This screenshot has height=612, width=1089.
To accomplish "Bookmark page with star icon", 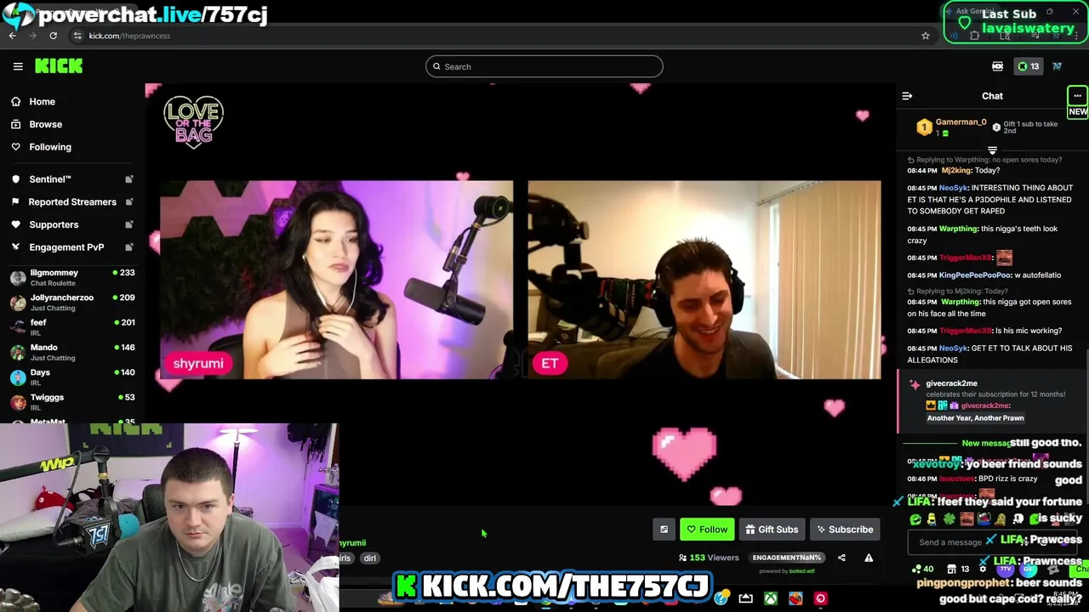I will 926,36.
